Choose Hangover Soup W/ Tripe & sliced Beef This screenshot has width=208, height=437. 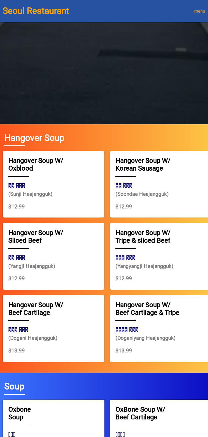(159, 256)
